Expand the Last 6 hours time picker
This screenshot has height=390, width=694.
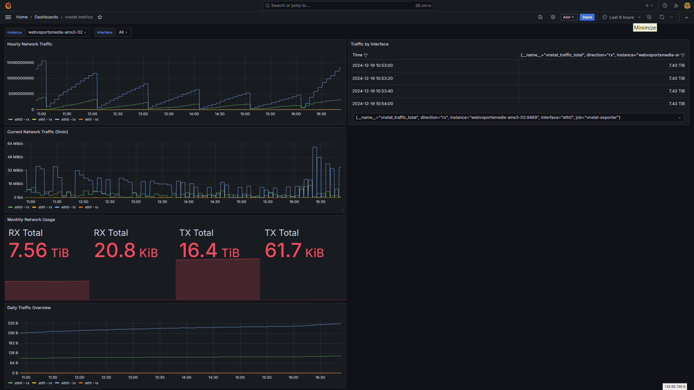621,17
